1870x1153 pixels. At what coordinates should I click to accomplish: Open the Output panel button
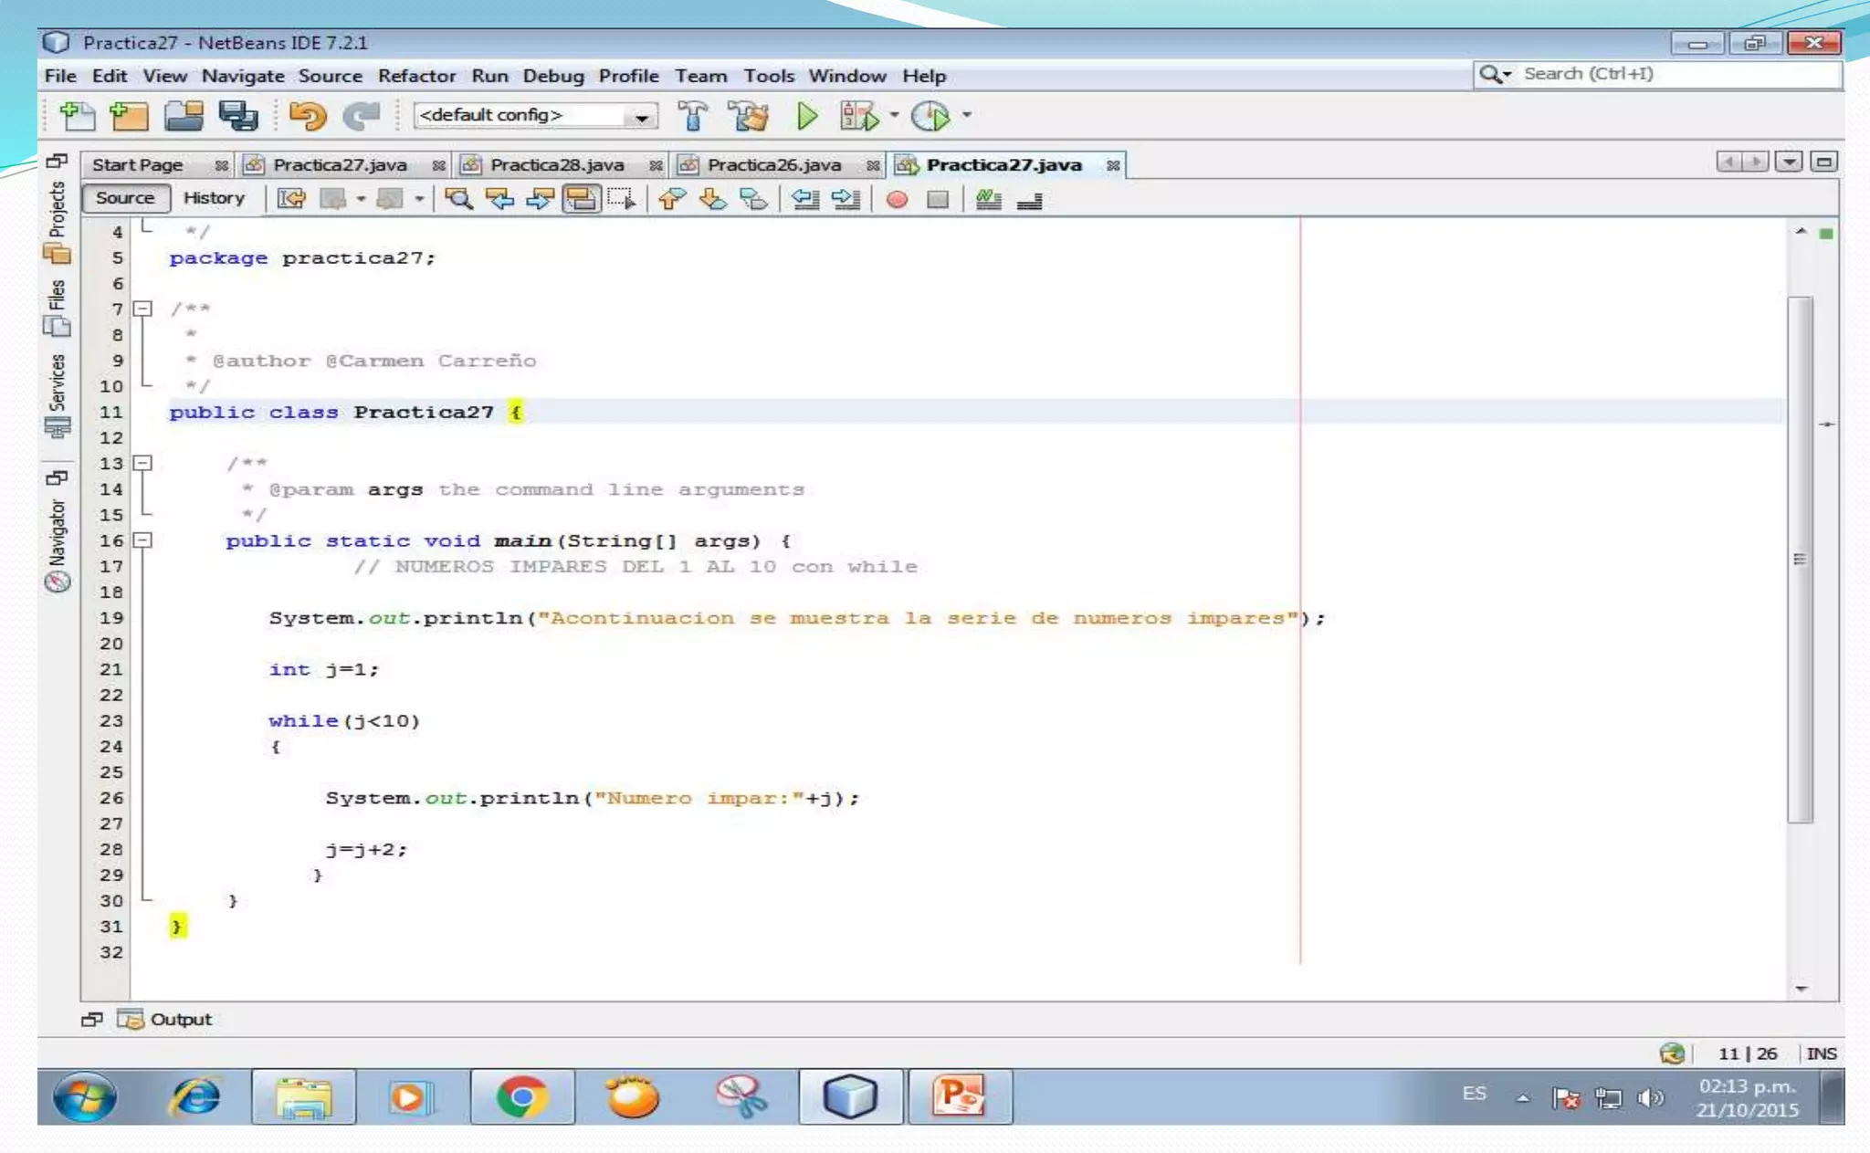pyautogui.click(x=167, y=1020)
